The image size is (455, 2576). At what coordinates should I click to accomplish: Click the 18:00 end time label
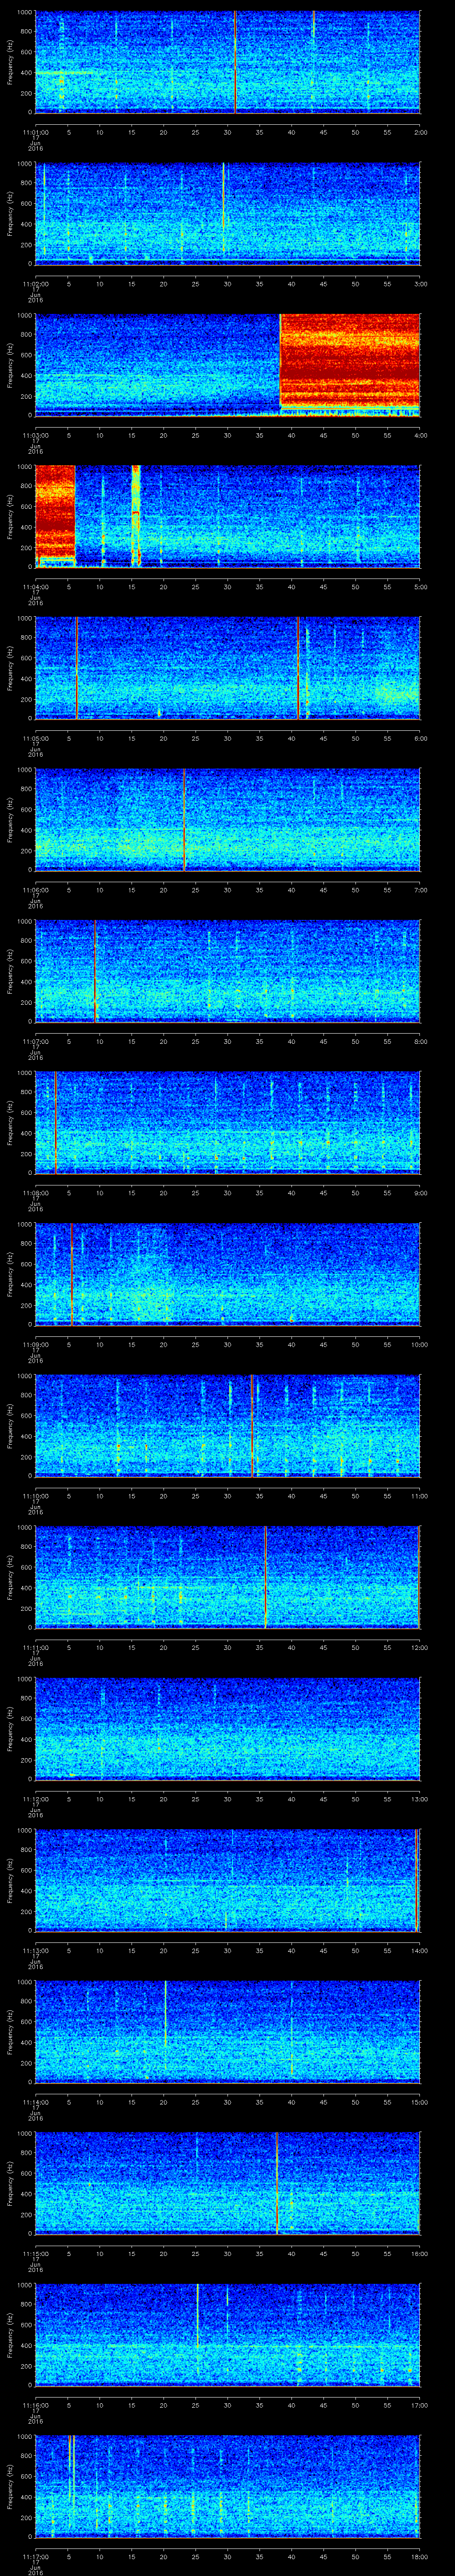[419, 2556]
